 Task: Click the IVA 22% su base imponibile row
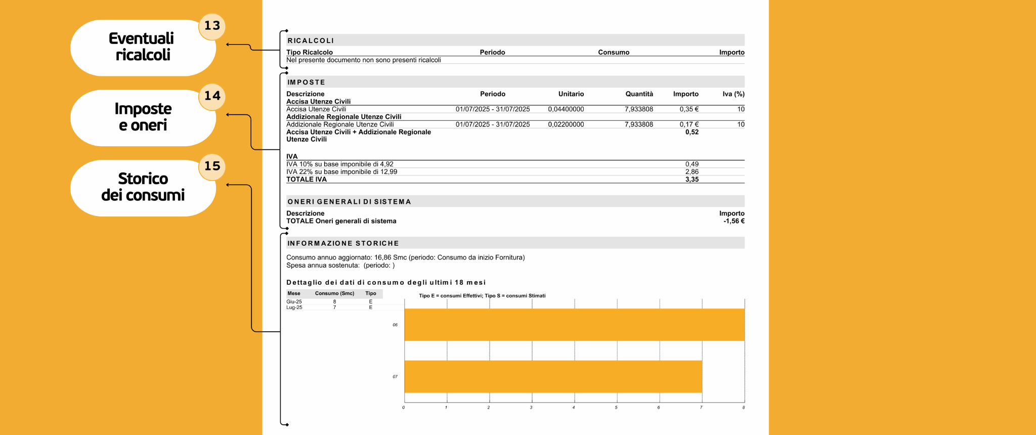pyautogui.click(x=342, y=172)
